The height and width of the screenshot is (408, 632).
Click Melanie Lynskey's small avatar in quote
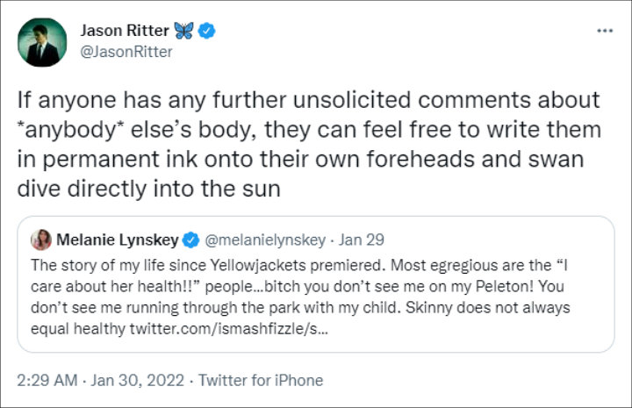(40, 239)
